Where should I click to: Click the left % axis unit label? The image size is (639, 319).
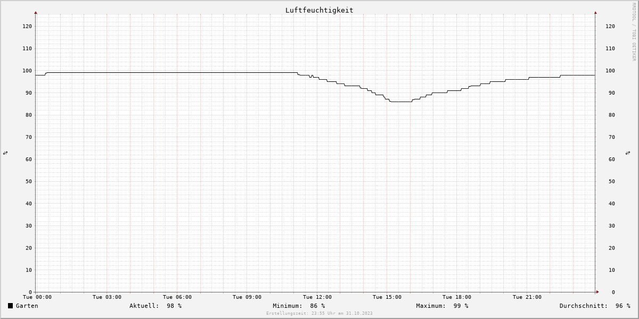click(x=5, y=153)
